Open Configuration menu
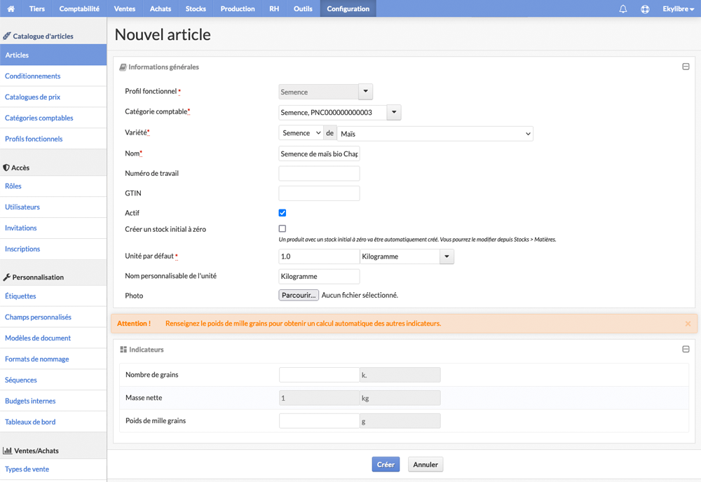 coord(348,8)
